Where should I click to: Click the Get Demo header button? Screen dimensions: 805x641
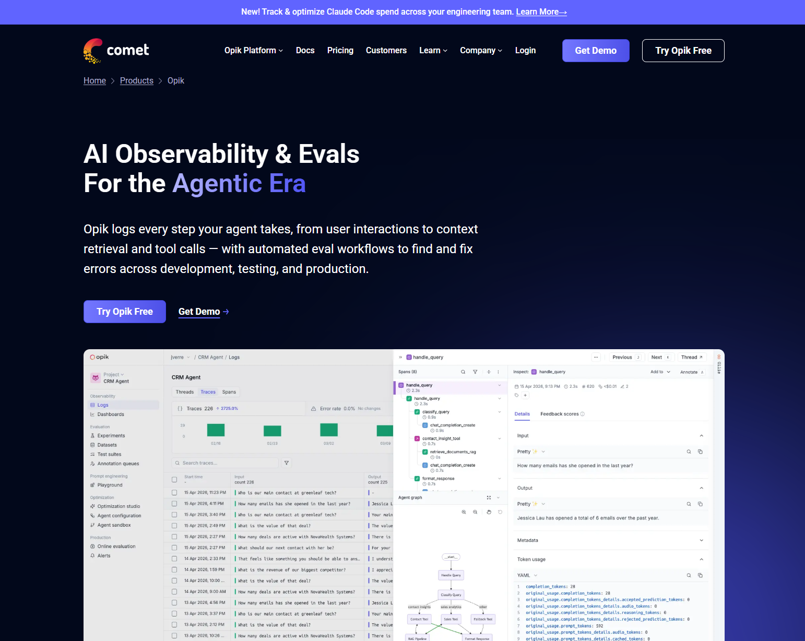click(596, 51)
